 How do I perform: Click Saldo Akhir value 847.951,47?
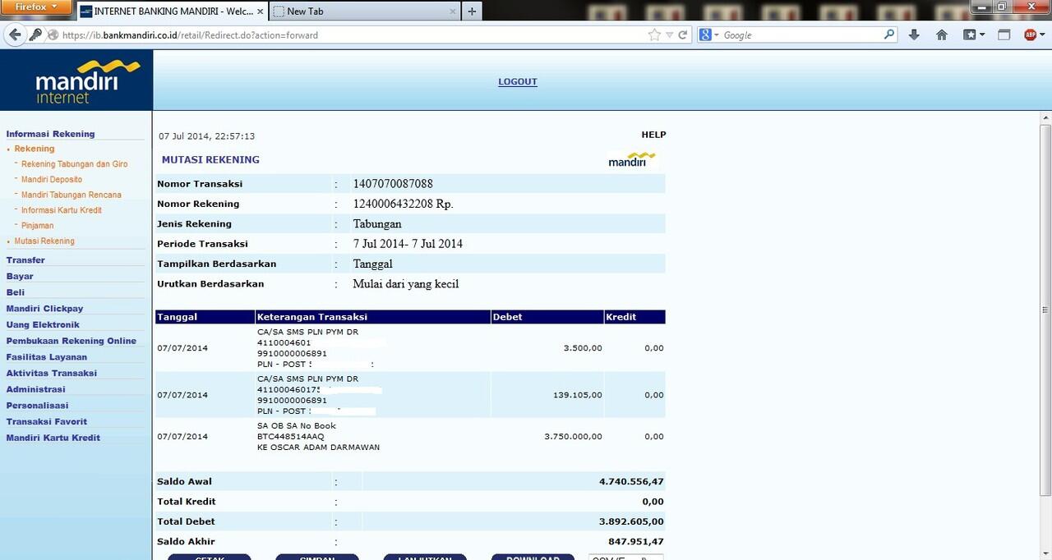tap(636, 542)
